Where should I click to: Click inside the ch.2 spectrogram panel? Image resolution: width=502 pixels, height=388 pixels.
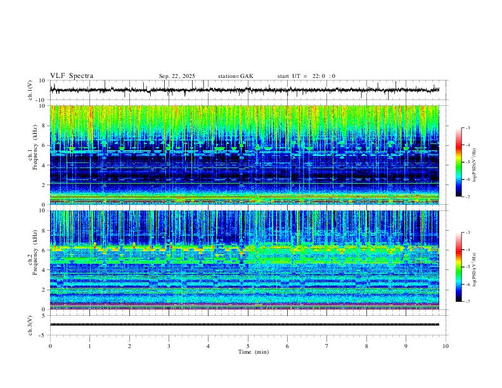pyautogui.click(x=244, y=260)
